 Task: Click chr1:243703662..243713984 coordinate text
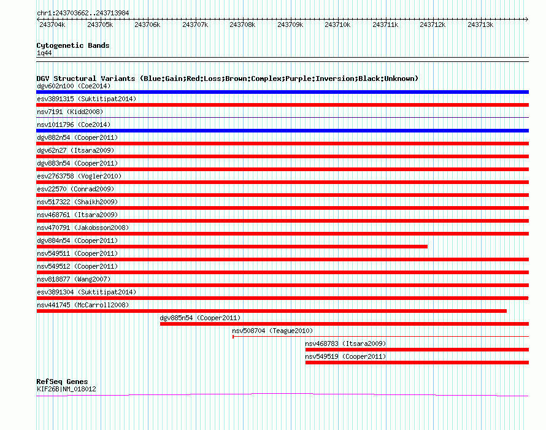click(83, 13)
